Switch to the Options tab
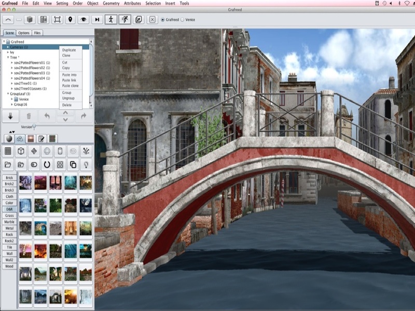 click(24, 33)
